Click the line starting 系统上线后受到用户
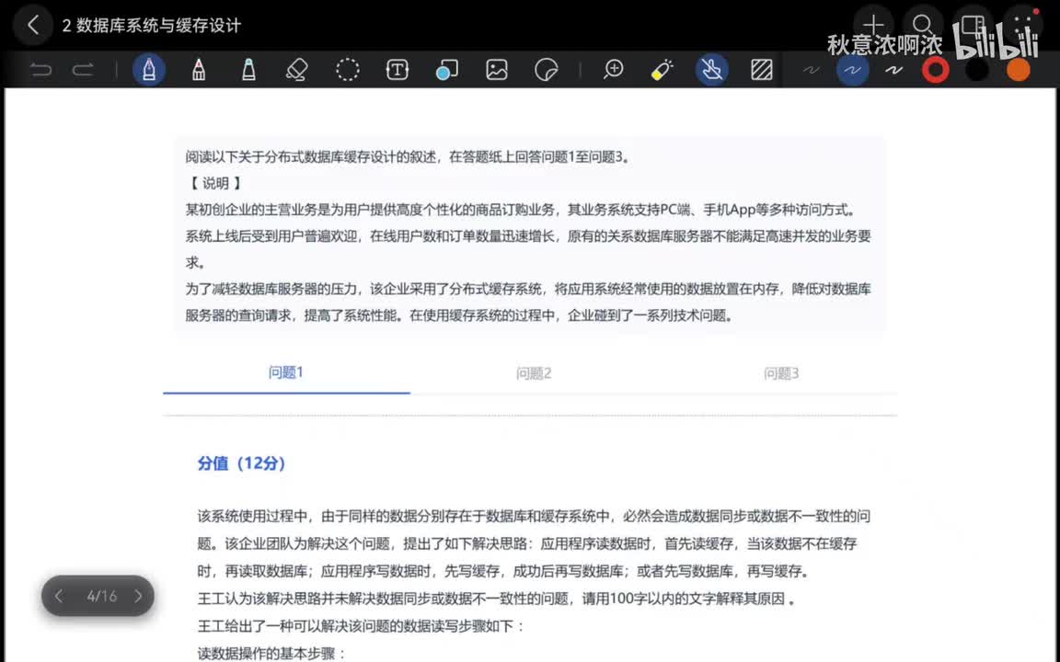This screenshot has height=662, width=1060. [x=528, y=236]
